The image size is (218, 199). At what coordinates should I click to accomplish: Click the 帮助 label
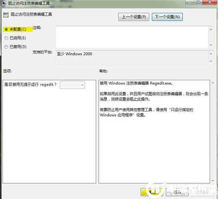[x=104, y=71]
